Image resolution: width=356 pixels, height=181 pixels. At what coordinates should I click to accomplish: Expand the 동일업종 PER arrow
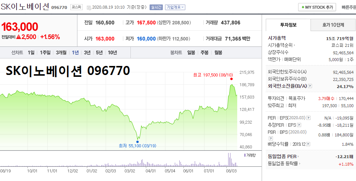[x=298, y=156]
